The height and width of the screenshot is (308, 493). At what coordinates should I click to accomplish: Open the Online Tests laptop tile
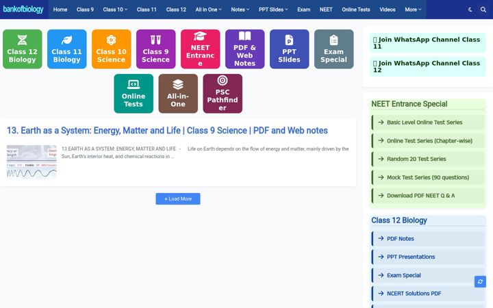[134, 94]
